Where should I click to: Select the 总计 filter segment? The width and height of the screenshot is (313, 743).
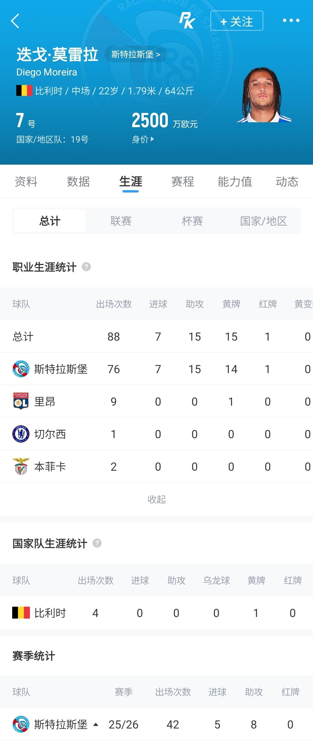click(50, 221)
